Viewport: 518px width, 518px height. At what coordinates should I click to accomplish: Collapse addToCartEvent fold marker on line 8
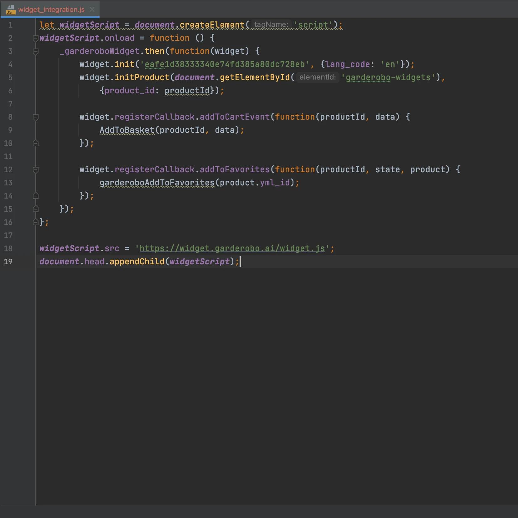[x=36, y=117]
